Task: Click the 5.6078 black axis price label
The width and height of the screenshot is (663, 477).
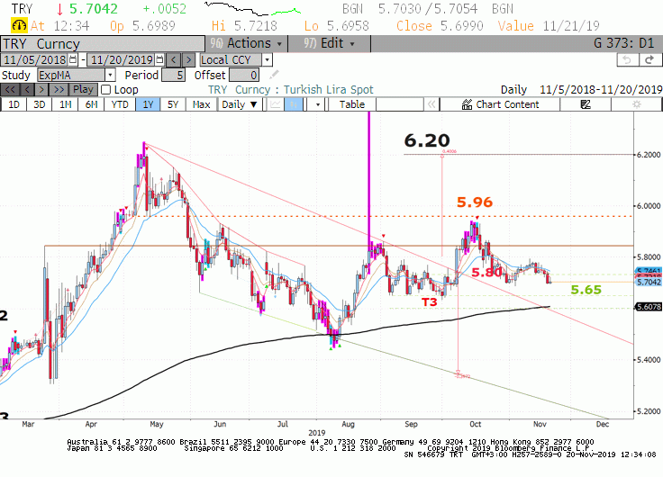Action: [649, 307]
